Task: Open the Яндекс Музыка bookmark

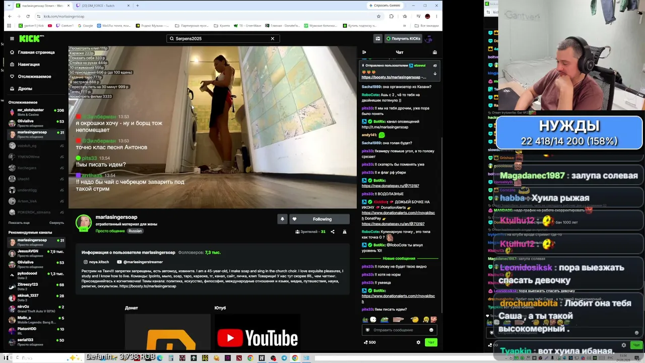Action: click(152, 26)
